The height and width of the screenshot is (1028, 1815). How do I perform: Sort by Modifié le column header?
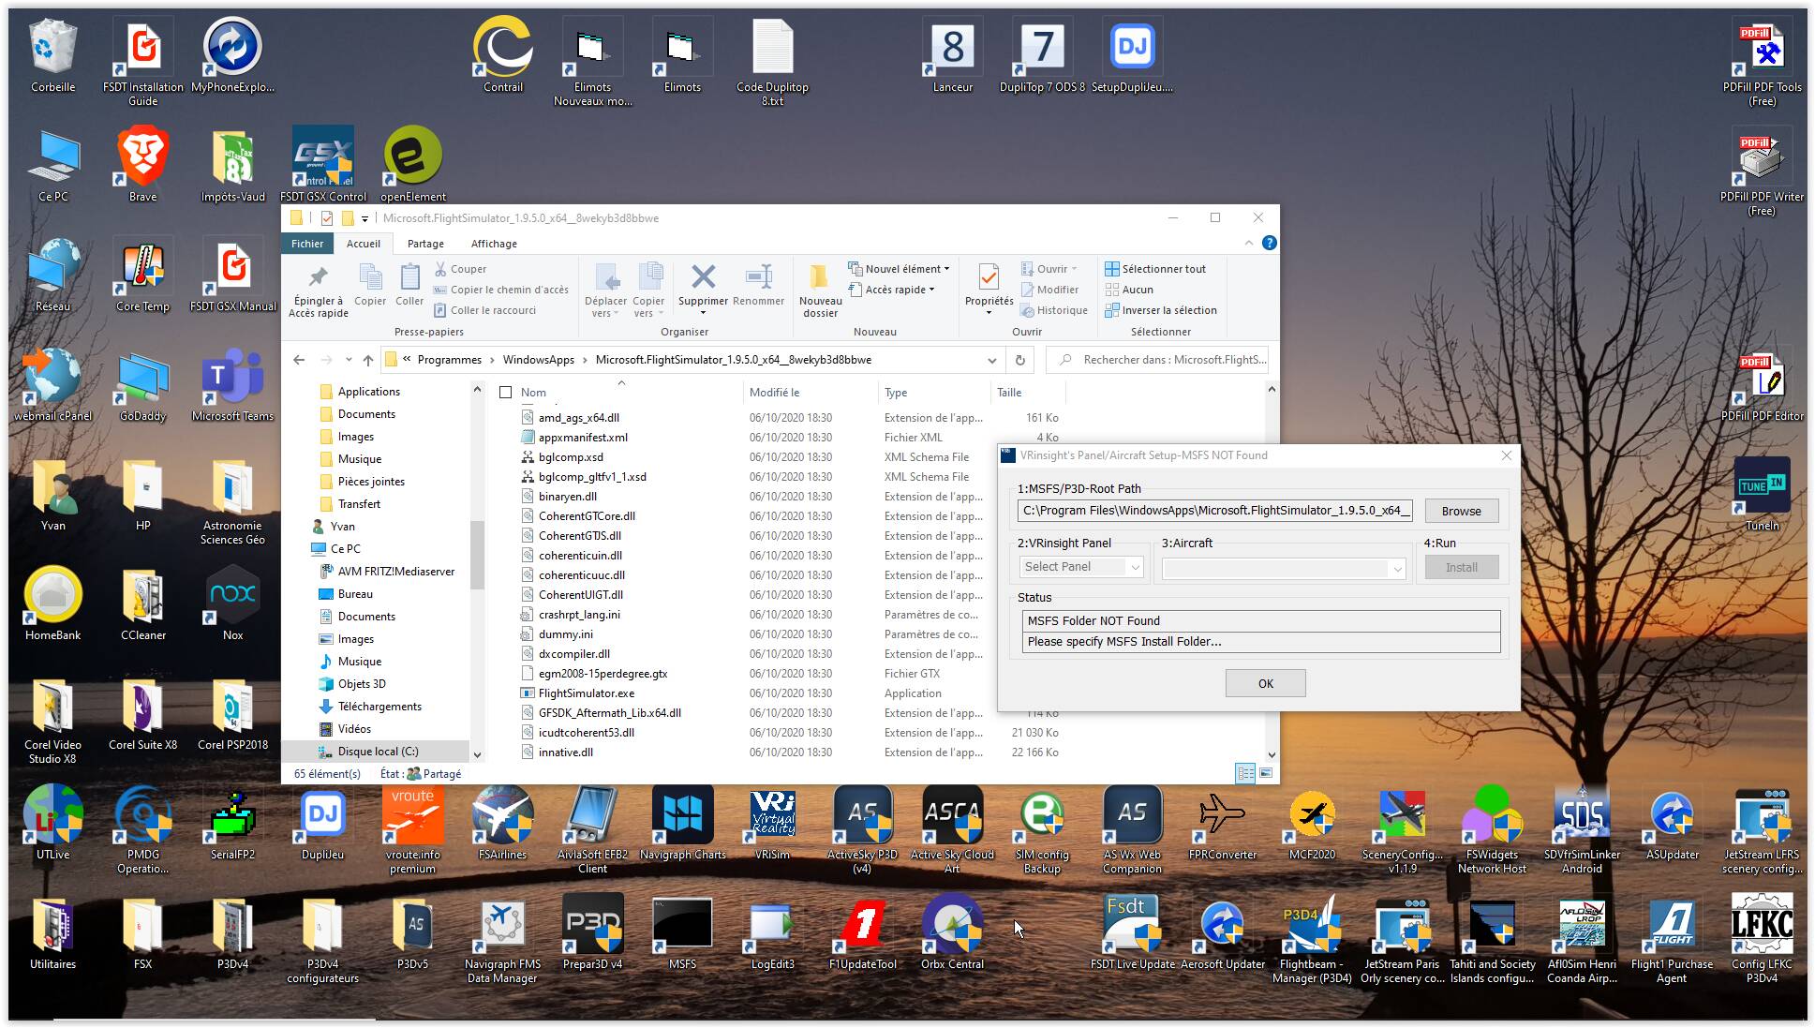click(811, 393)
